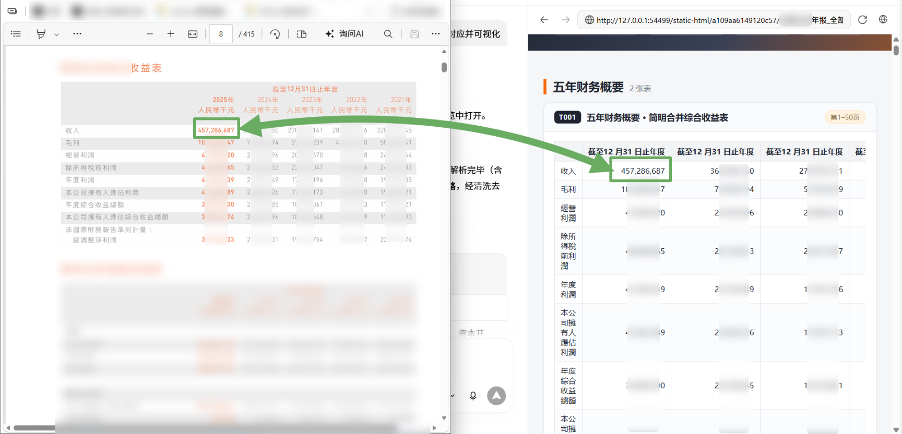Click the 年度利潤 row label in web table

tap(568, 290)
